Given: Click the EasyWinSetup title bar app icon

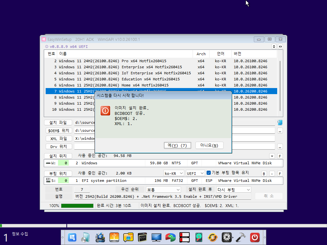Looking at the screenshot, I should (44, 39).
